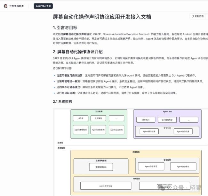Click the 系统服务 title inside yellow block

click(x=136, y=152)
